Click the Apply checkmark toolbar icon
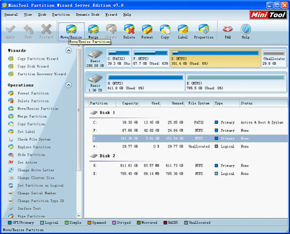Screen dimensions: 290x234 (10, 31)
